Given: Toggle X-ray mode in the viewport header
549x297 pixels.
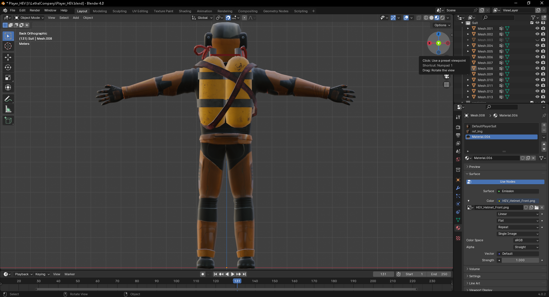Looking at the screenshot, I should pyautogui.click(x=419, y=18).
